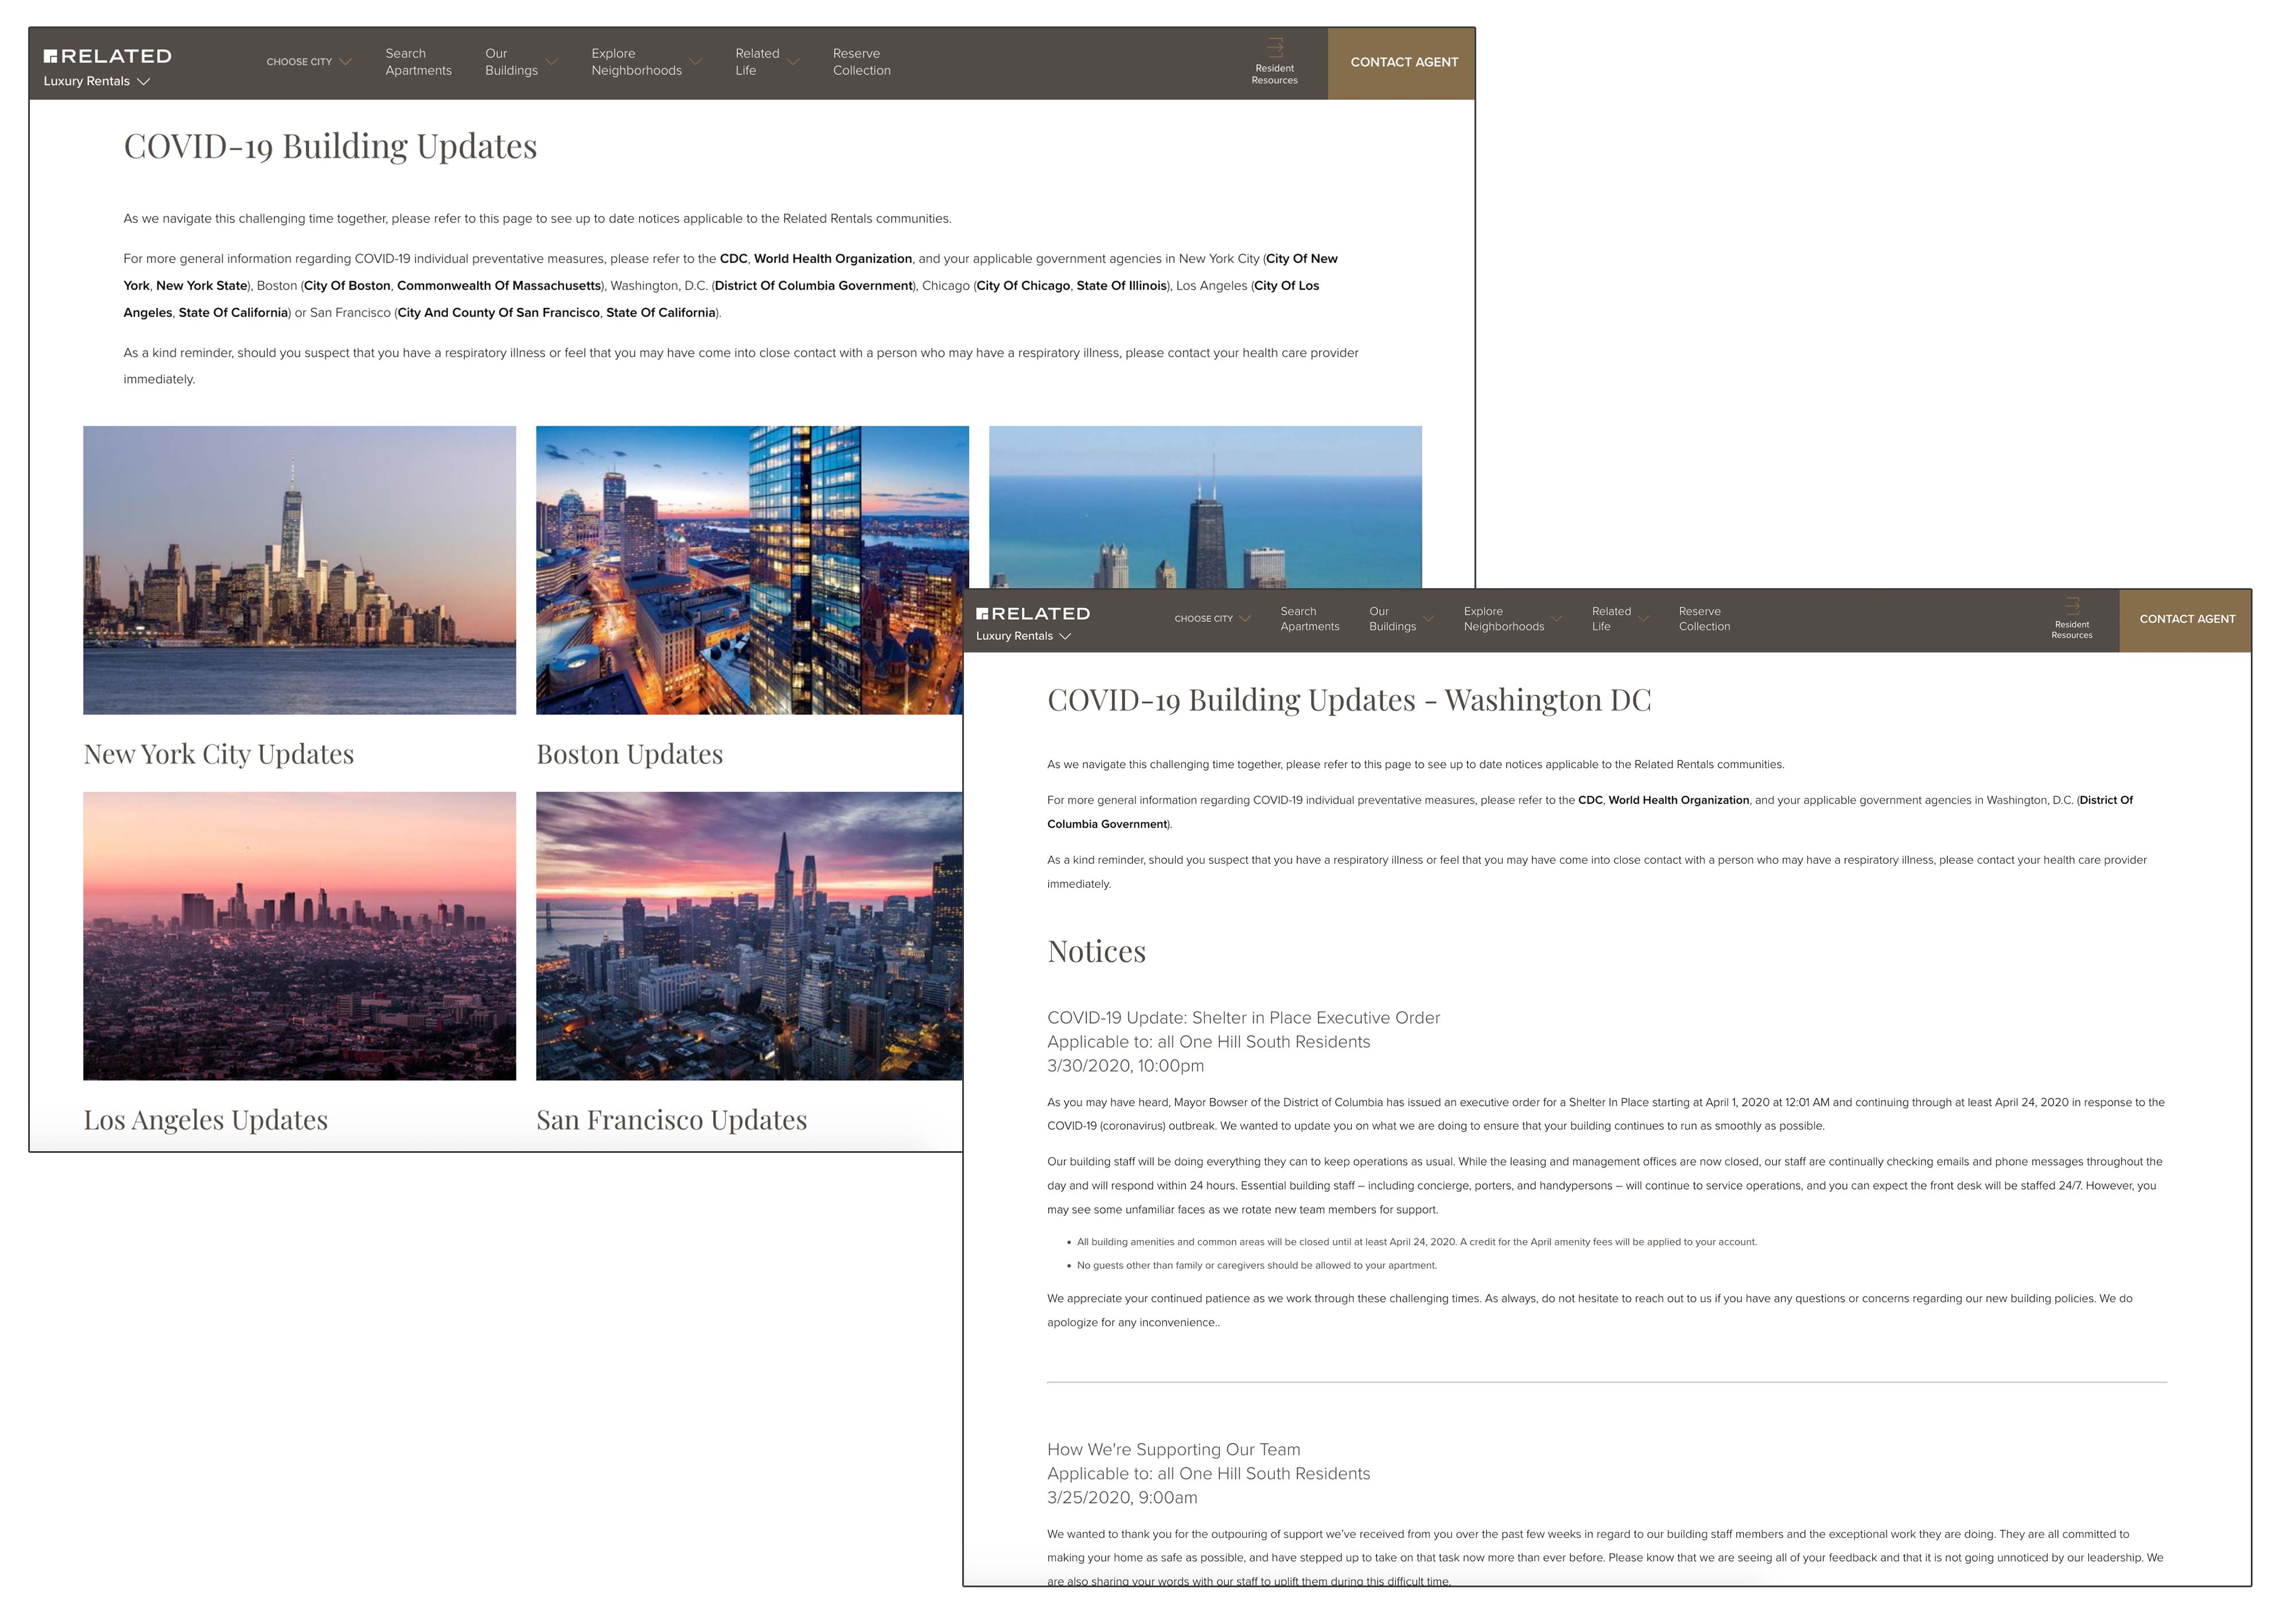This screenshot has width=2295, height=1624.
Task: Open City Of Chicago link
Action: tap(1024, 286)
